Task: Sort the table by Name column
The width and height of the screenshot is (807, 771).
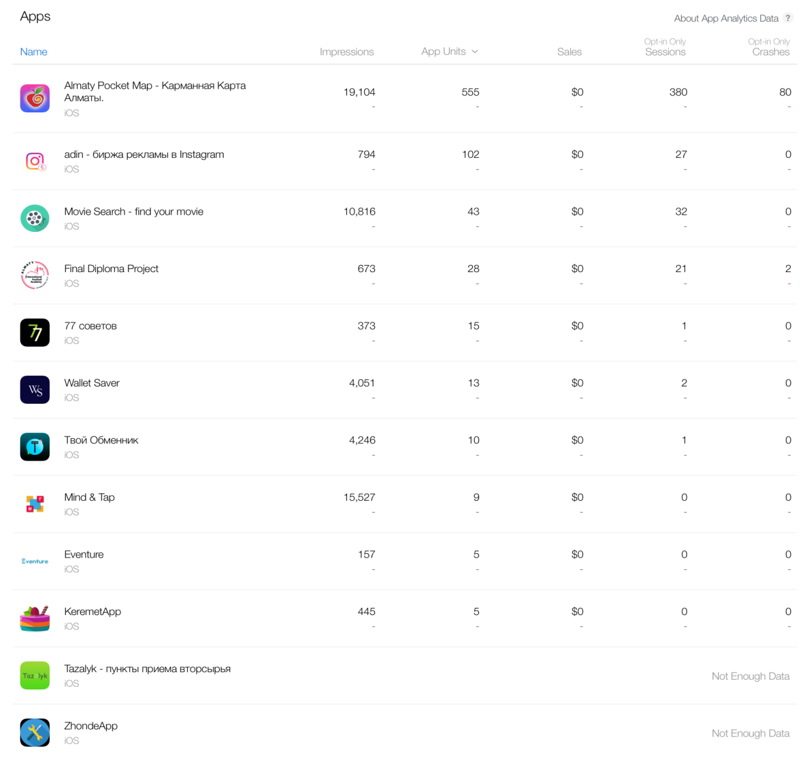Action: (33, 52)
